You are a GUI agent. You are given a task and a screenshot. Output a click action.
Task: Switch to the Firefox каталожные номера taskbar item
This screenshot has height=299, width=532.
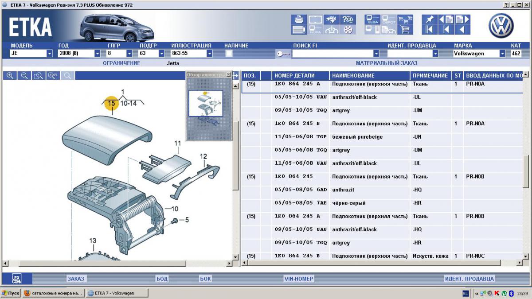[x=53, y=293]
